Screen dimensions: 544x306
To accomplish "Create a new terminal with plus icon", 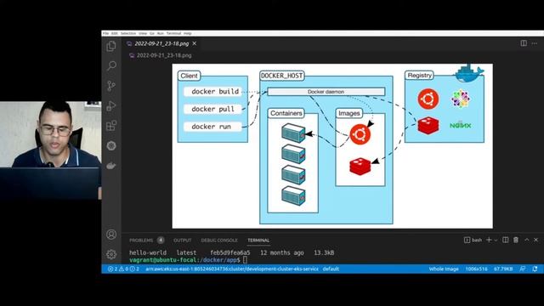I will (489, 240).
